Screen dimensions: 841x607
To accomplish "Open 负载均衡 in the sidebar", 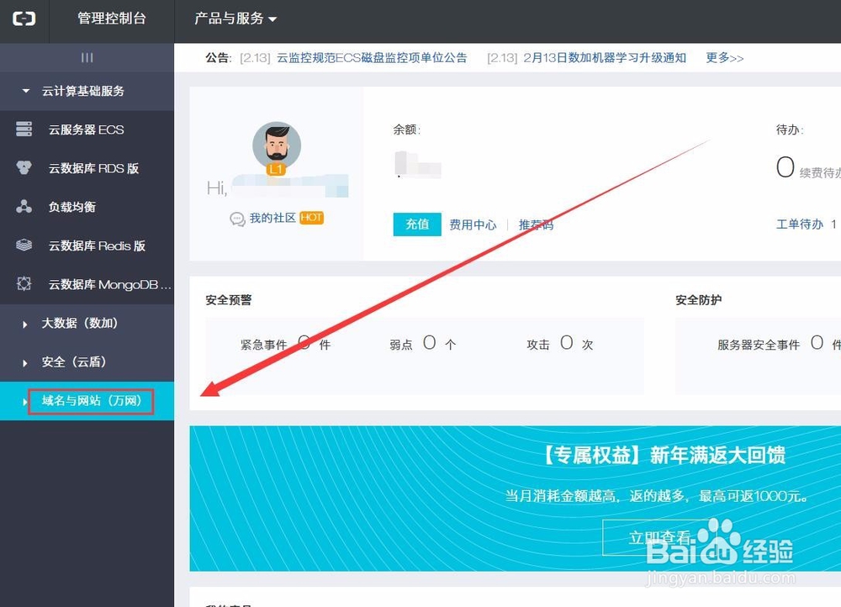I will pyautogui.click(x=71, y=207).
